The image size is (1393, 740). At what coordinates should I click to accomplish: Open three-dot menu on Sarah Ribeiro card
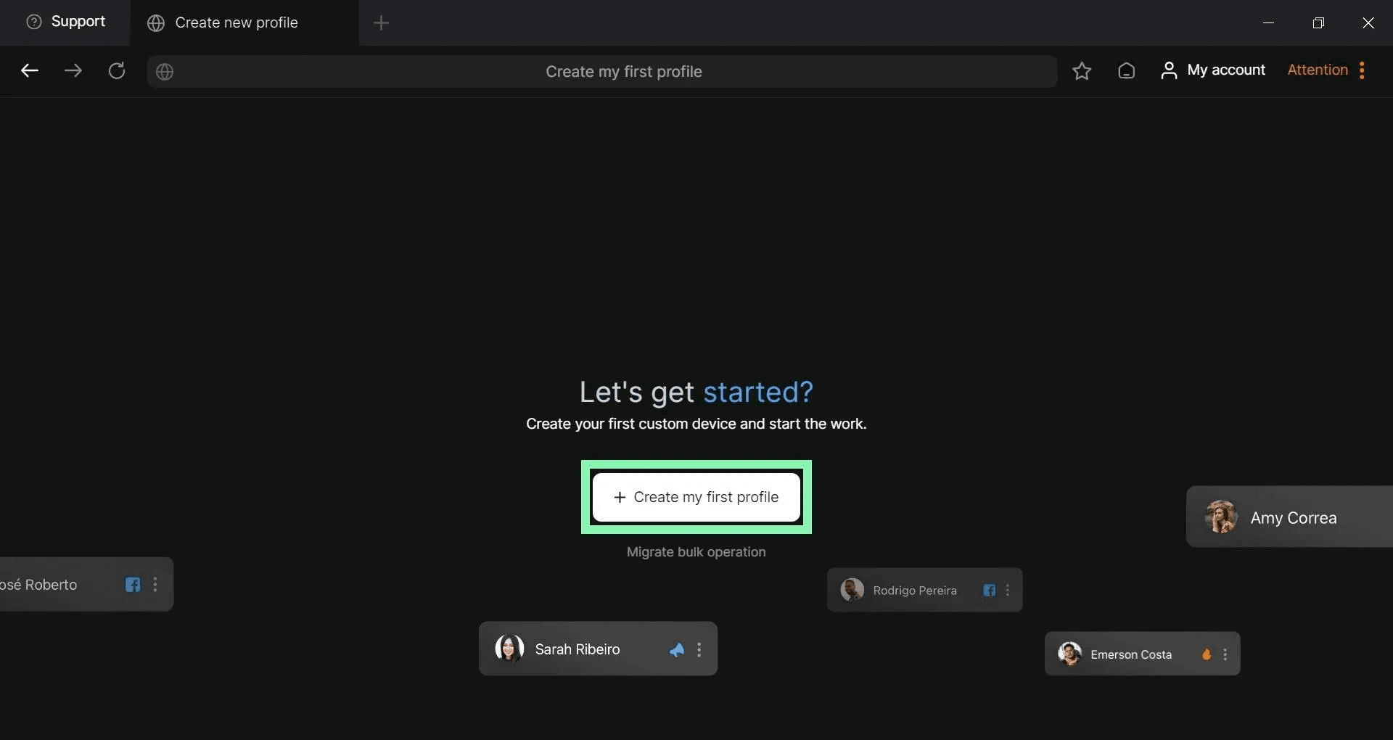(x=699, y=650)
